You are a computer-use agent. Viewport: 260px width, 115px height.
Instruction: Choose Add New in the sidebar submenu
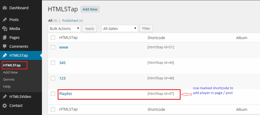[x=10, y=72]
